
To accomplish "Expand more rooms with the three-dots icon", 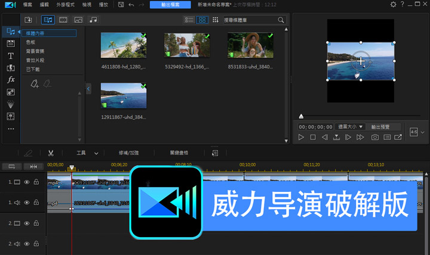I will pyautogui.click(x=11, y=129).
